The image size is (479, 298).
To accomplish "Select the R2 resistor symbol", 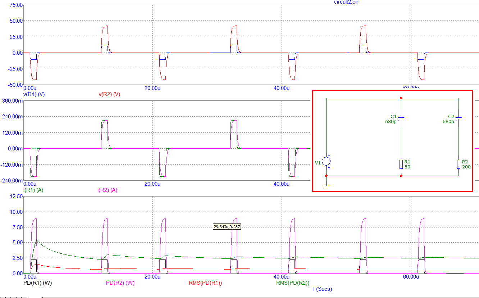I will coord(459,164).
